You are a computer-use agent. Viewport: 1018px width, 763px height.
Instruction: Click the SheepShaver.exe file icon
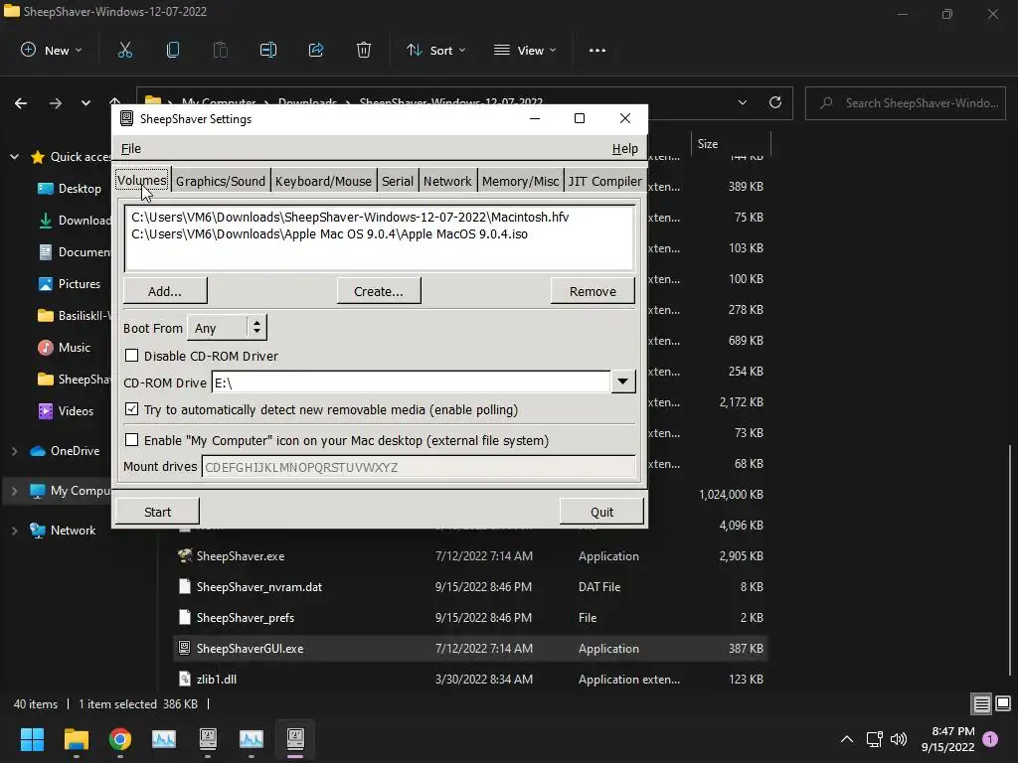click(x=185, y=556)
